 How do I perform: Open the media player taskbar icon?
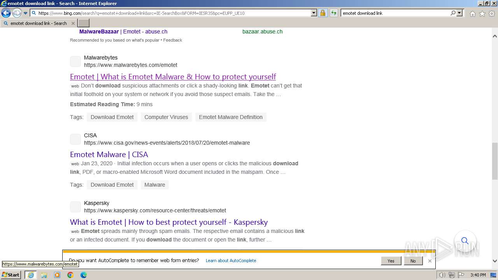coord(57,275)
